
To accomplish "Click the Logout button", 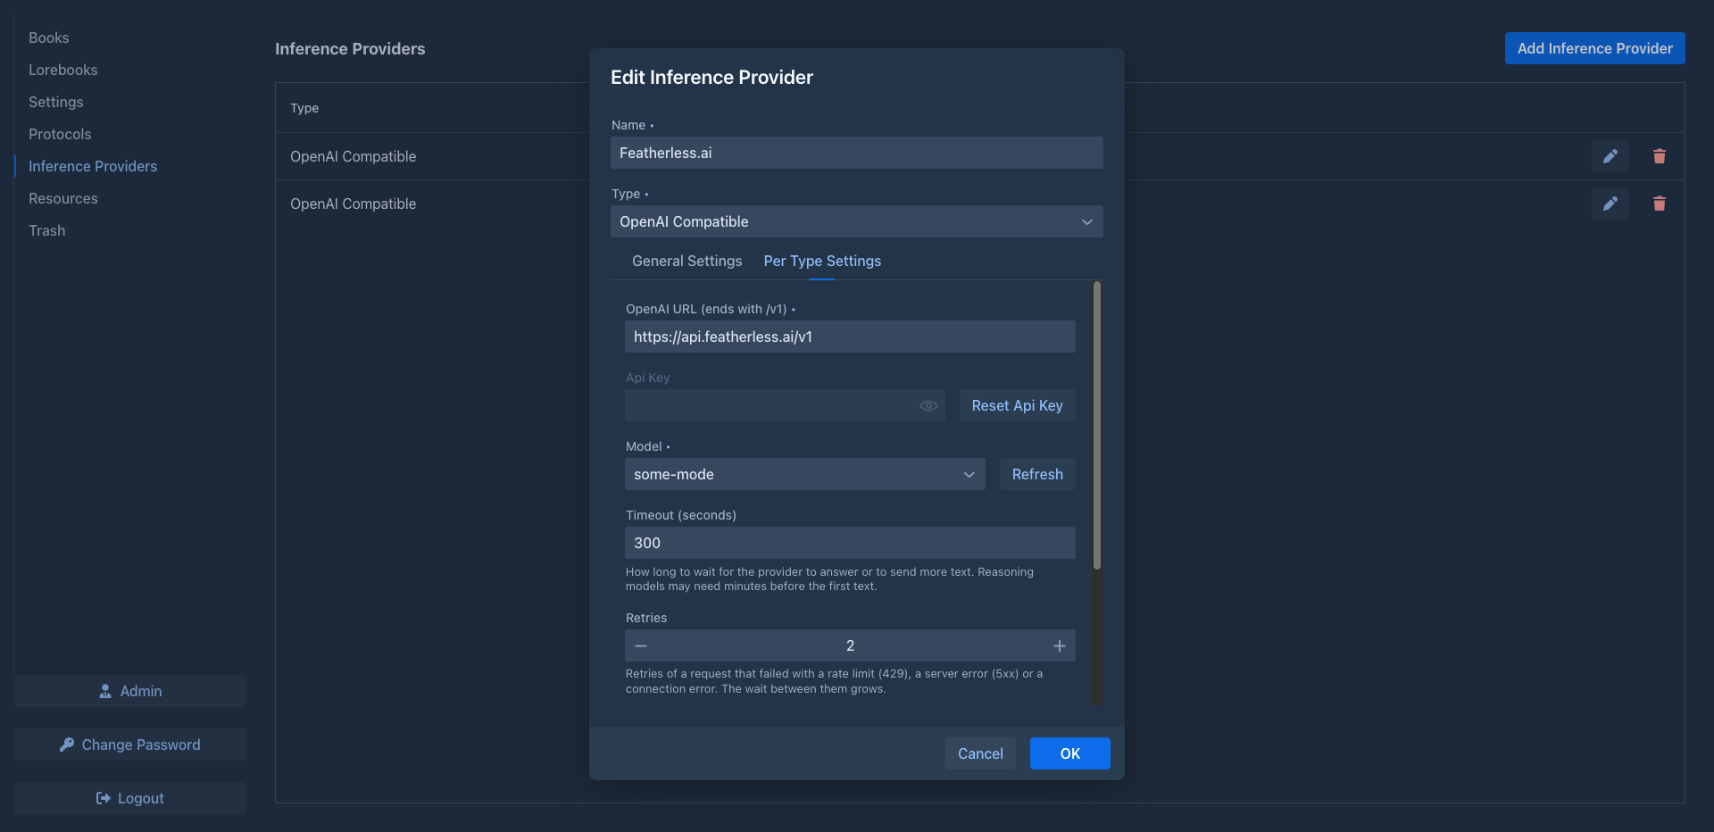I will [130, 798].
